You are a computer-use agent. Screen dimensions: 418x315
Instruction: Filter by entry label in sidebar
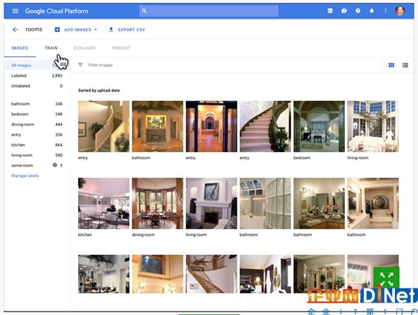[x=37, y=135]
